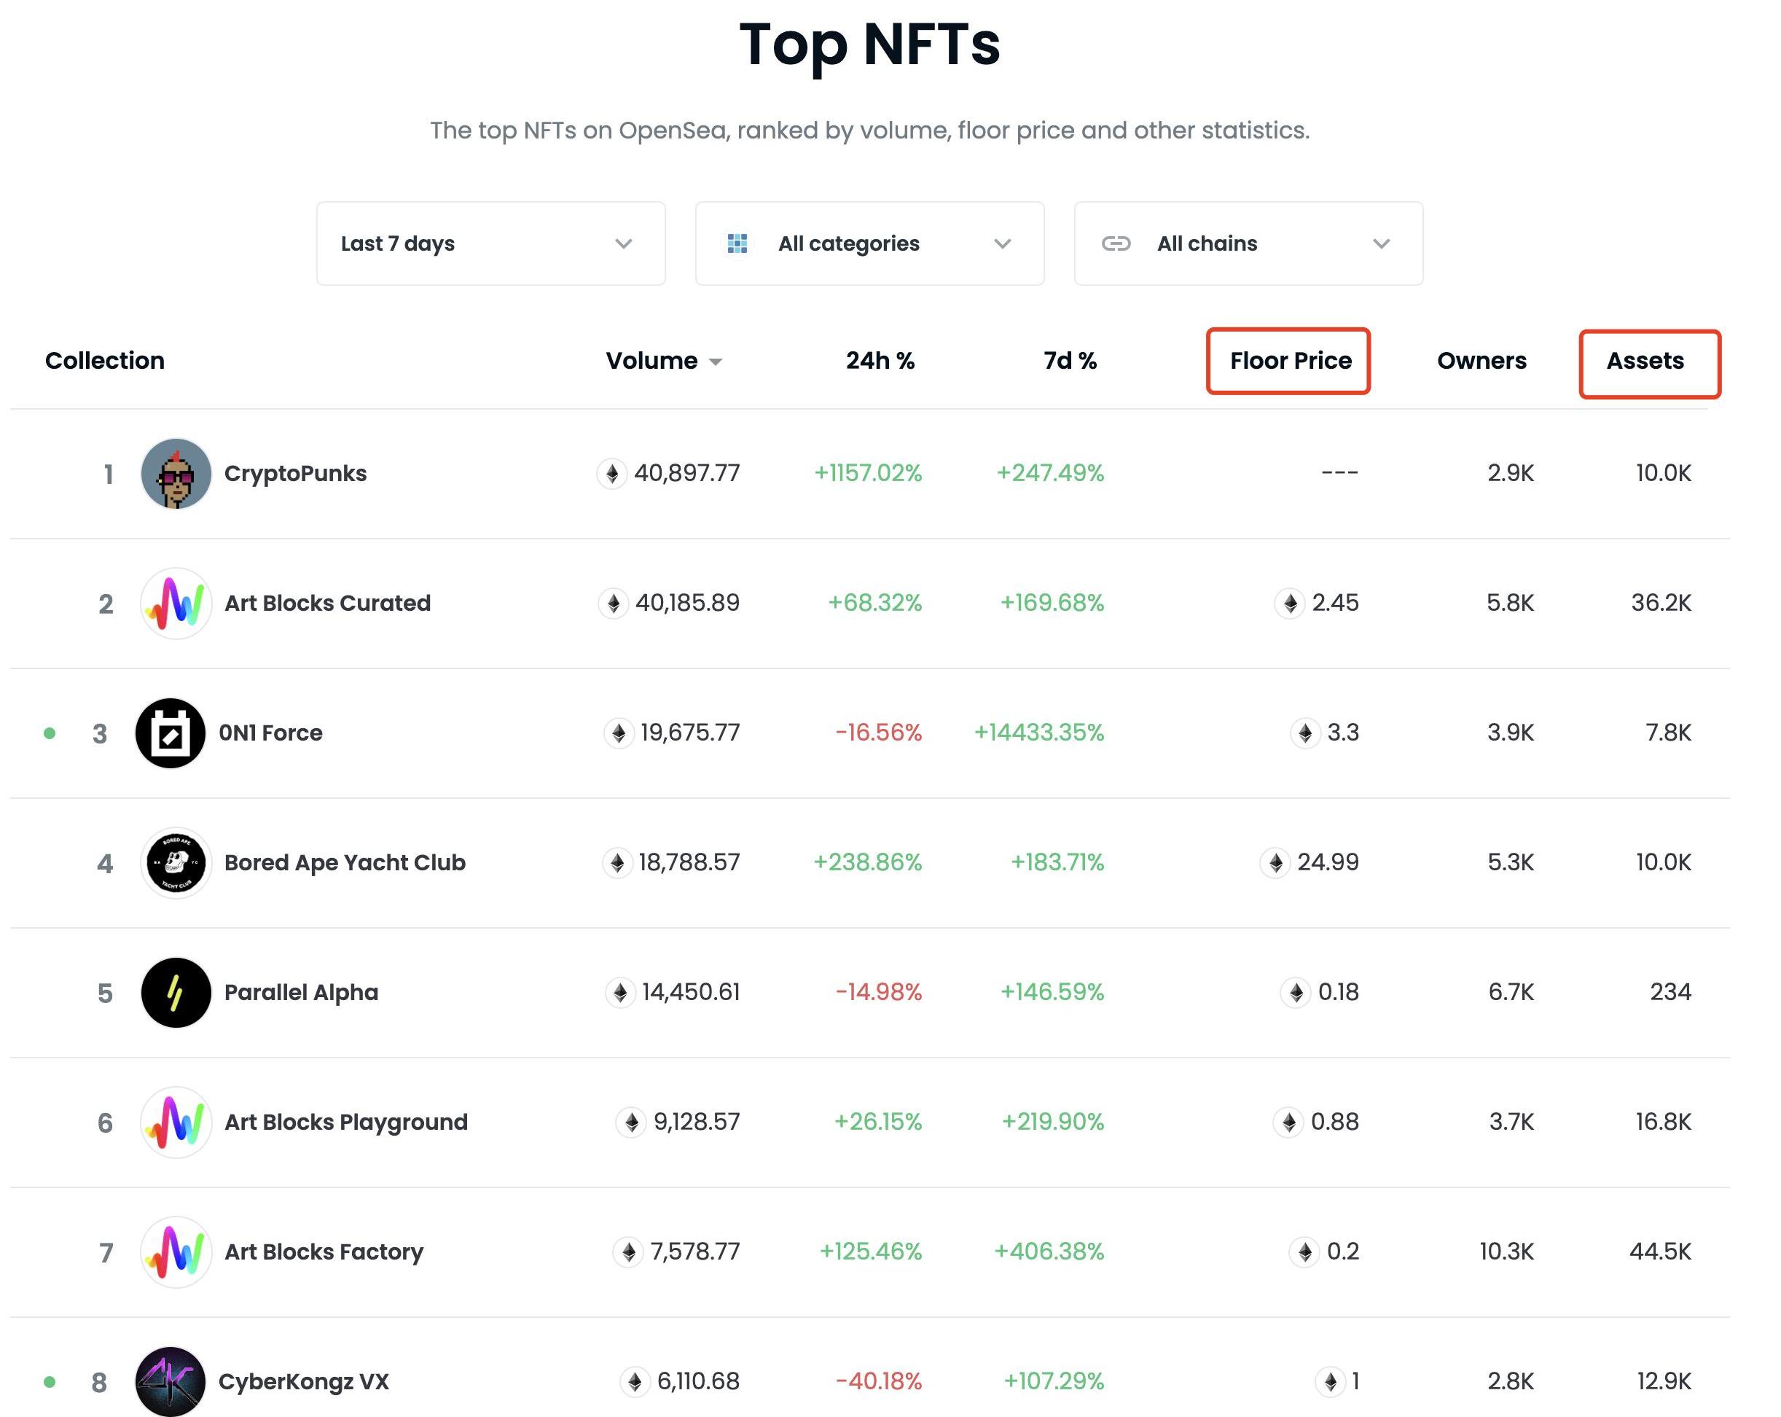Sort the table by Assets column
The width and height of the screenshot is (1781, 1417).
coord(1644,361)
